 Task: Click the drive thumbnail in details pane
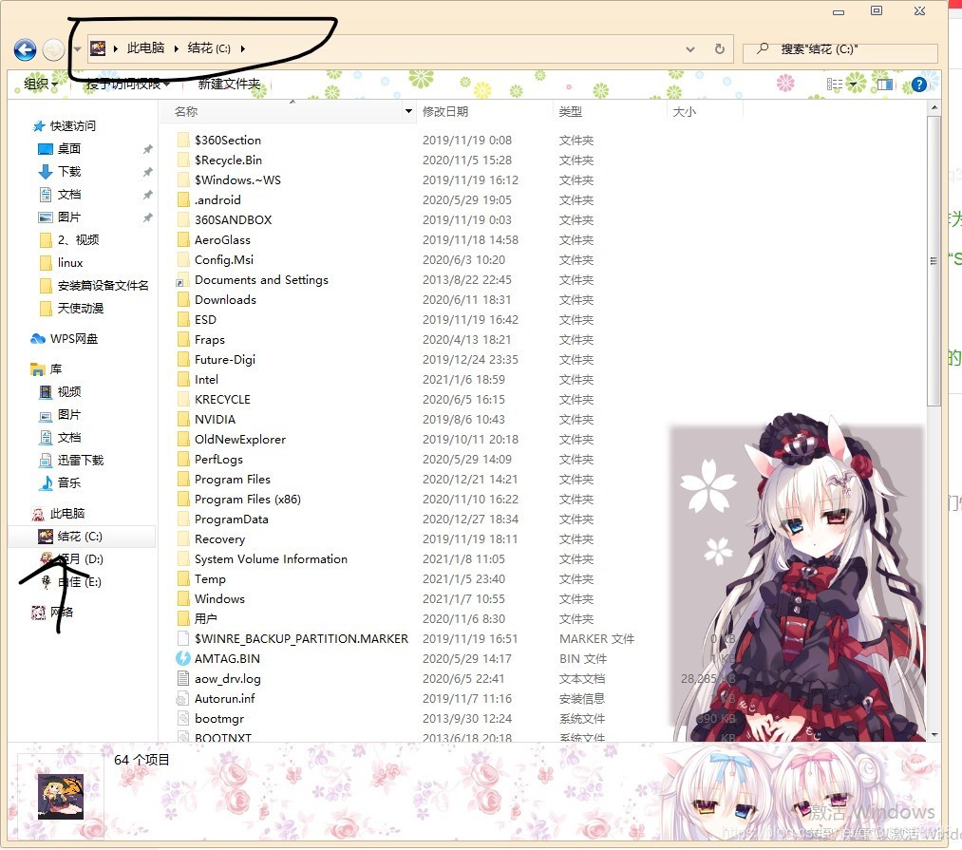point(60,796)
